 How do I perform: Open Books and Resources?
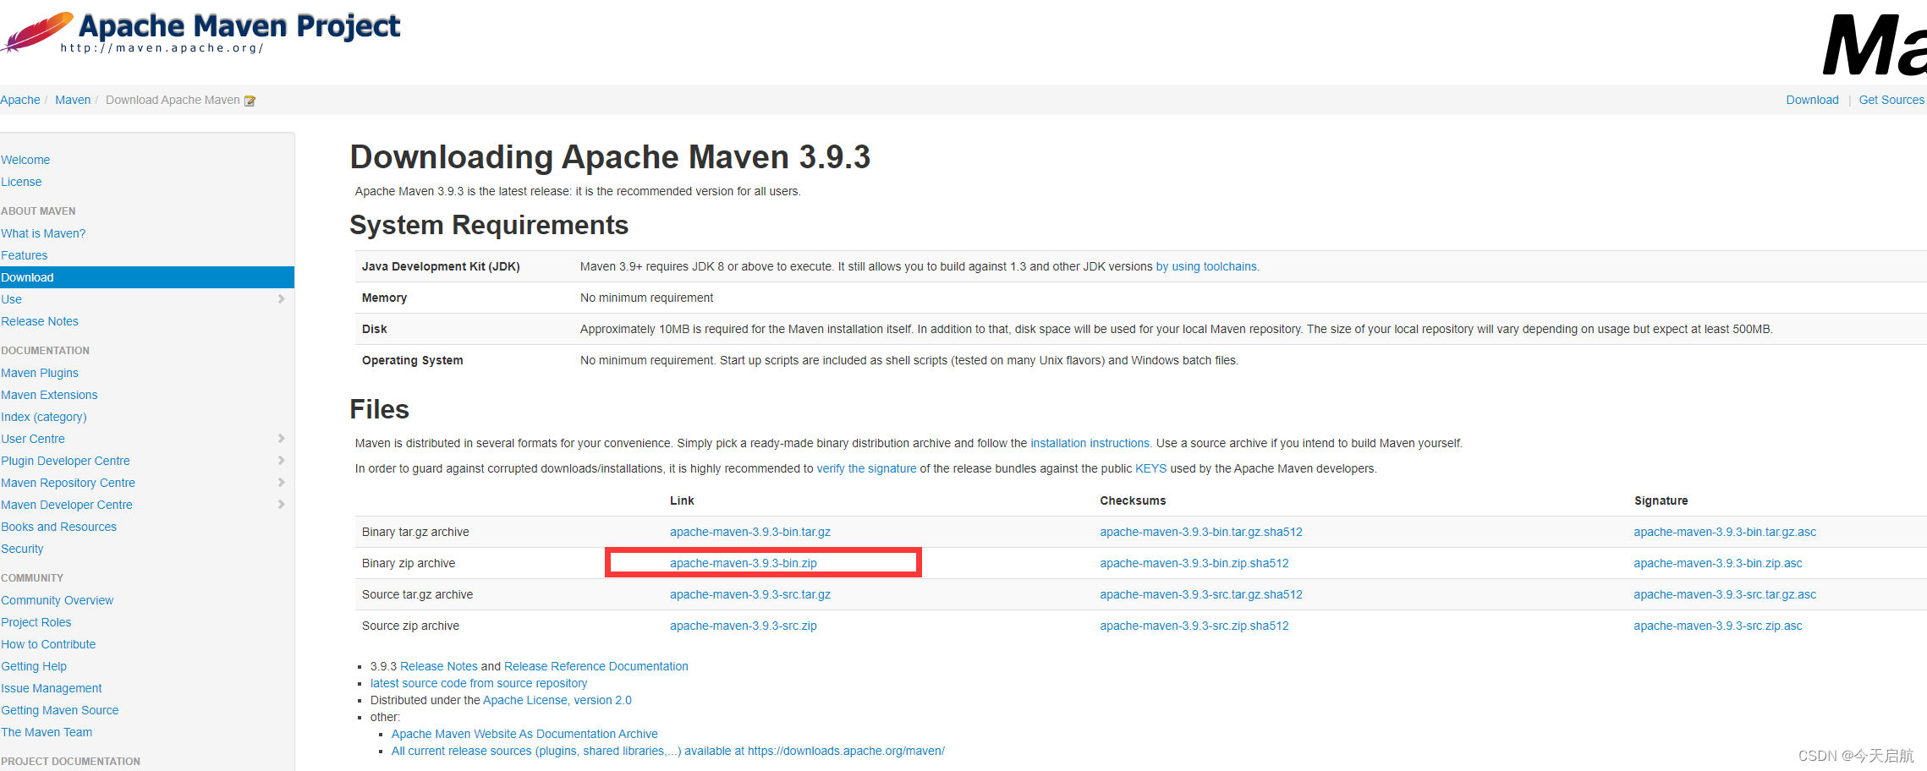pyautogui.click(x=59, y=527)
